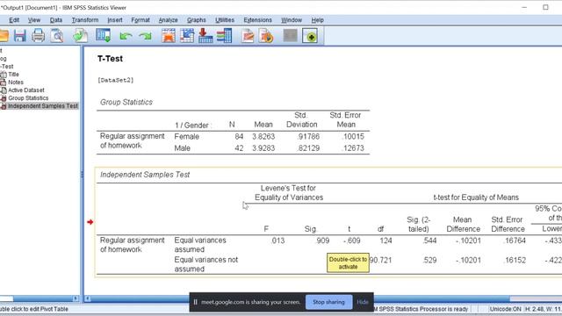Viewport: 562px width, 316px height.
Task: Select Active Dataset in outline tree
Action: coord(26,90)
